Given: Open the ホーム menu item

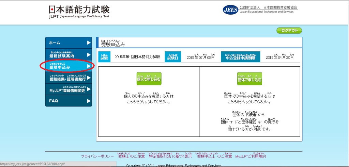Looking at the screenshot, I should [69, 43].
